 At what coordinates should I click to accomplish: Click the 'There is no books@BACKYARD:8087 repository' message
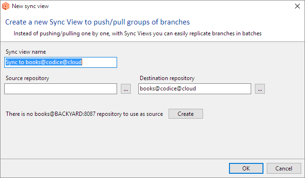click(x=84, y=114)
